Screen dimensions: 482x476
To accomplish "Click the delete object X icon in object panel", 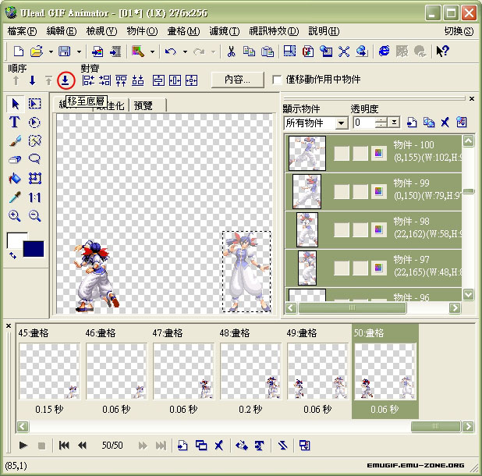I will point(445,123).
